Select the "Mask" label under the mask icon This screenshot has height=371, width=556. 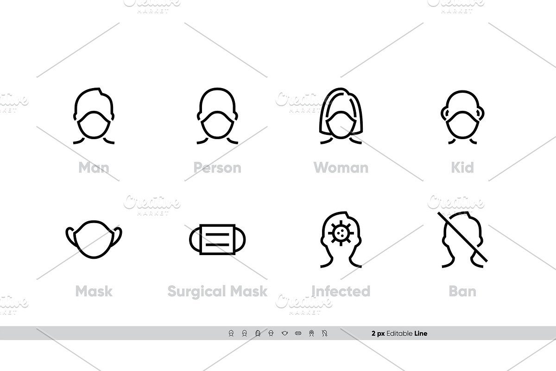click(94, 291)
